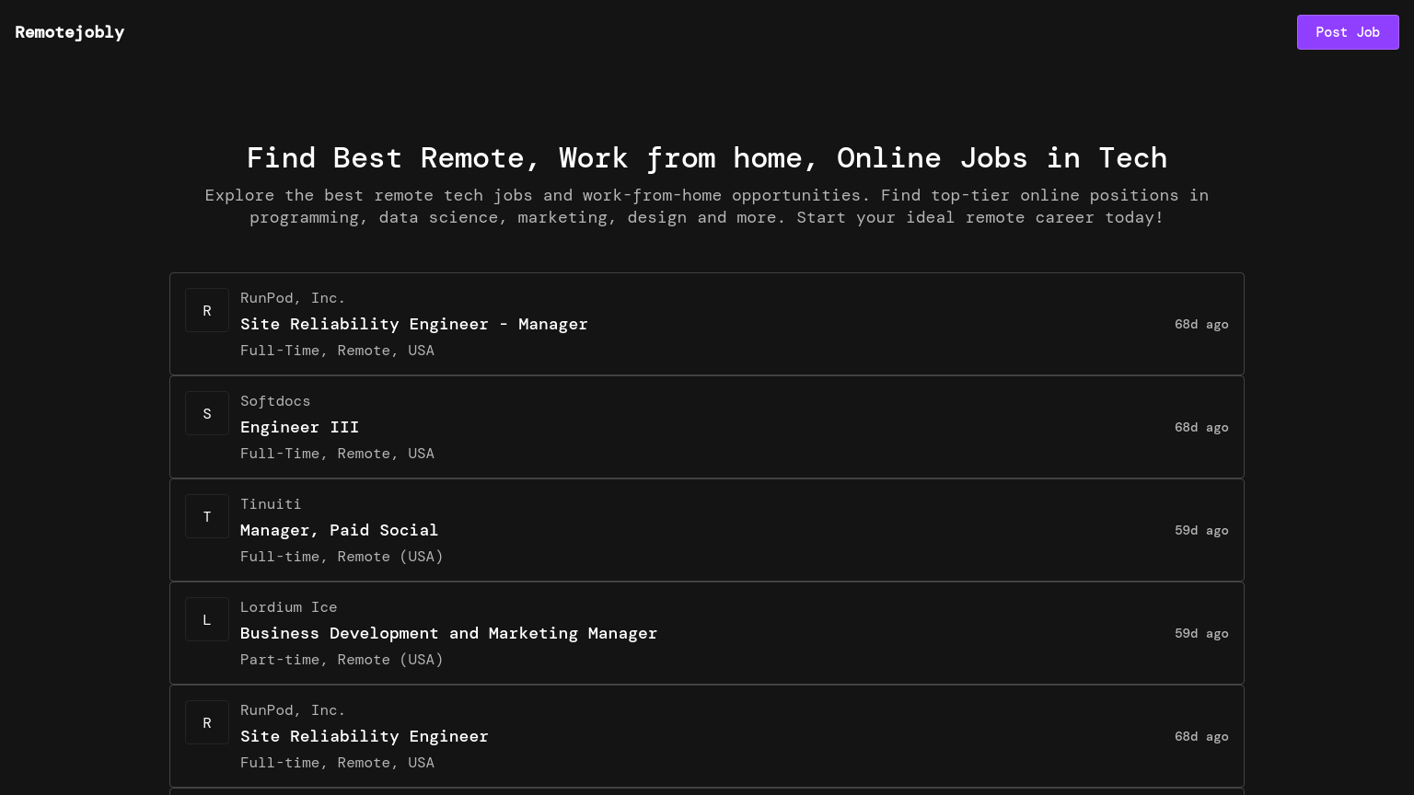Open Business Development and Marketing Manager posting
This screenshot has width=1414, height=795.
[x=449, y=633]
